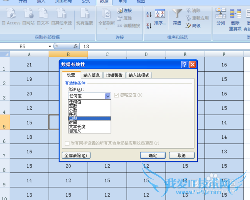Switch to the 输入信息 tab
Viewport: 250px width, 200px height.
click(x=92, y=75)
